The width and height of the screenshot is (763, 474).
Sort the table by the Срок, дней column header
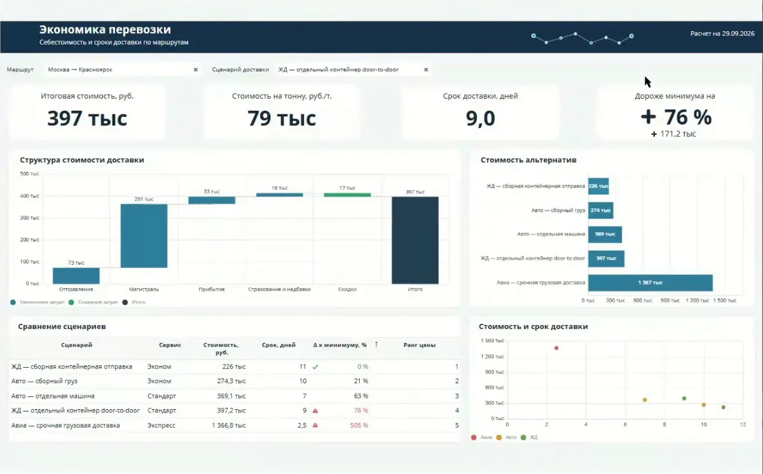tap(278, 345)
